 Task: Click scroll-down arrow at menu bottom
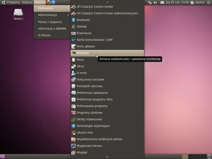pyautogui.click(x=107, y=157)
